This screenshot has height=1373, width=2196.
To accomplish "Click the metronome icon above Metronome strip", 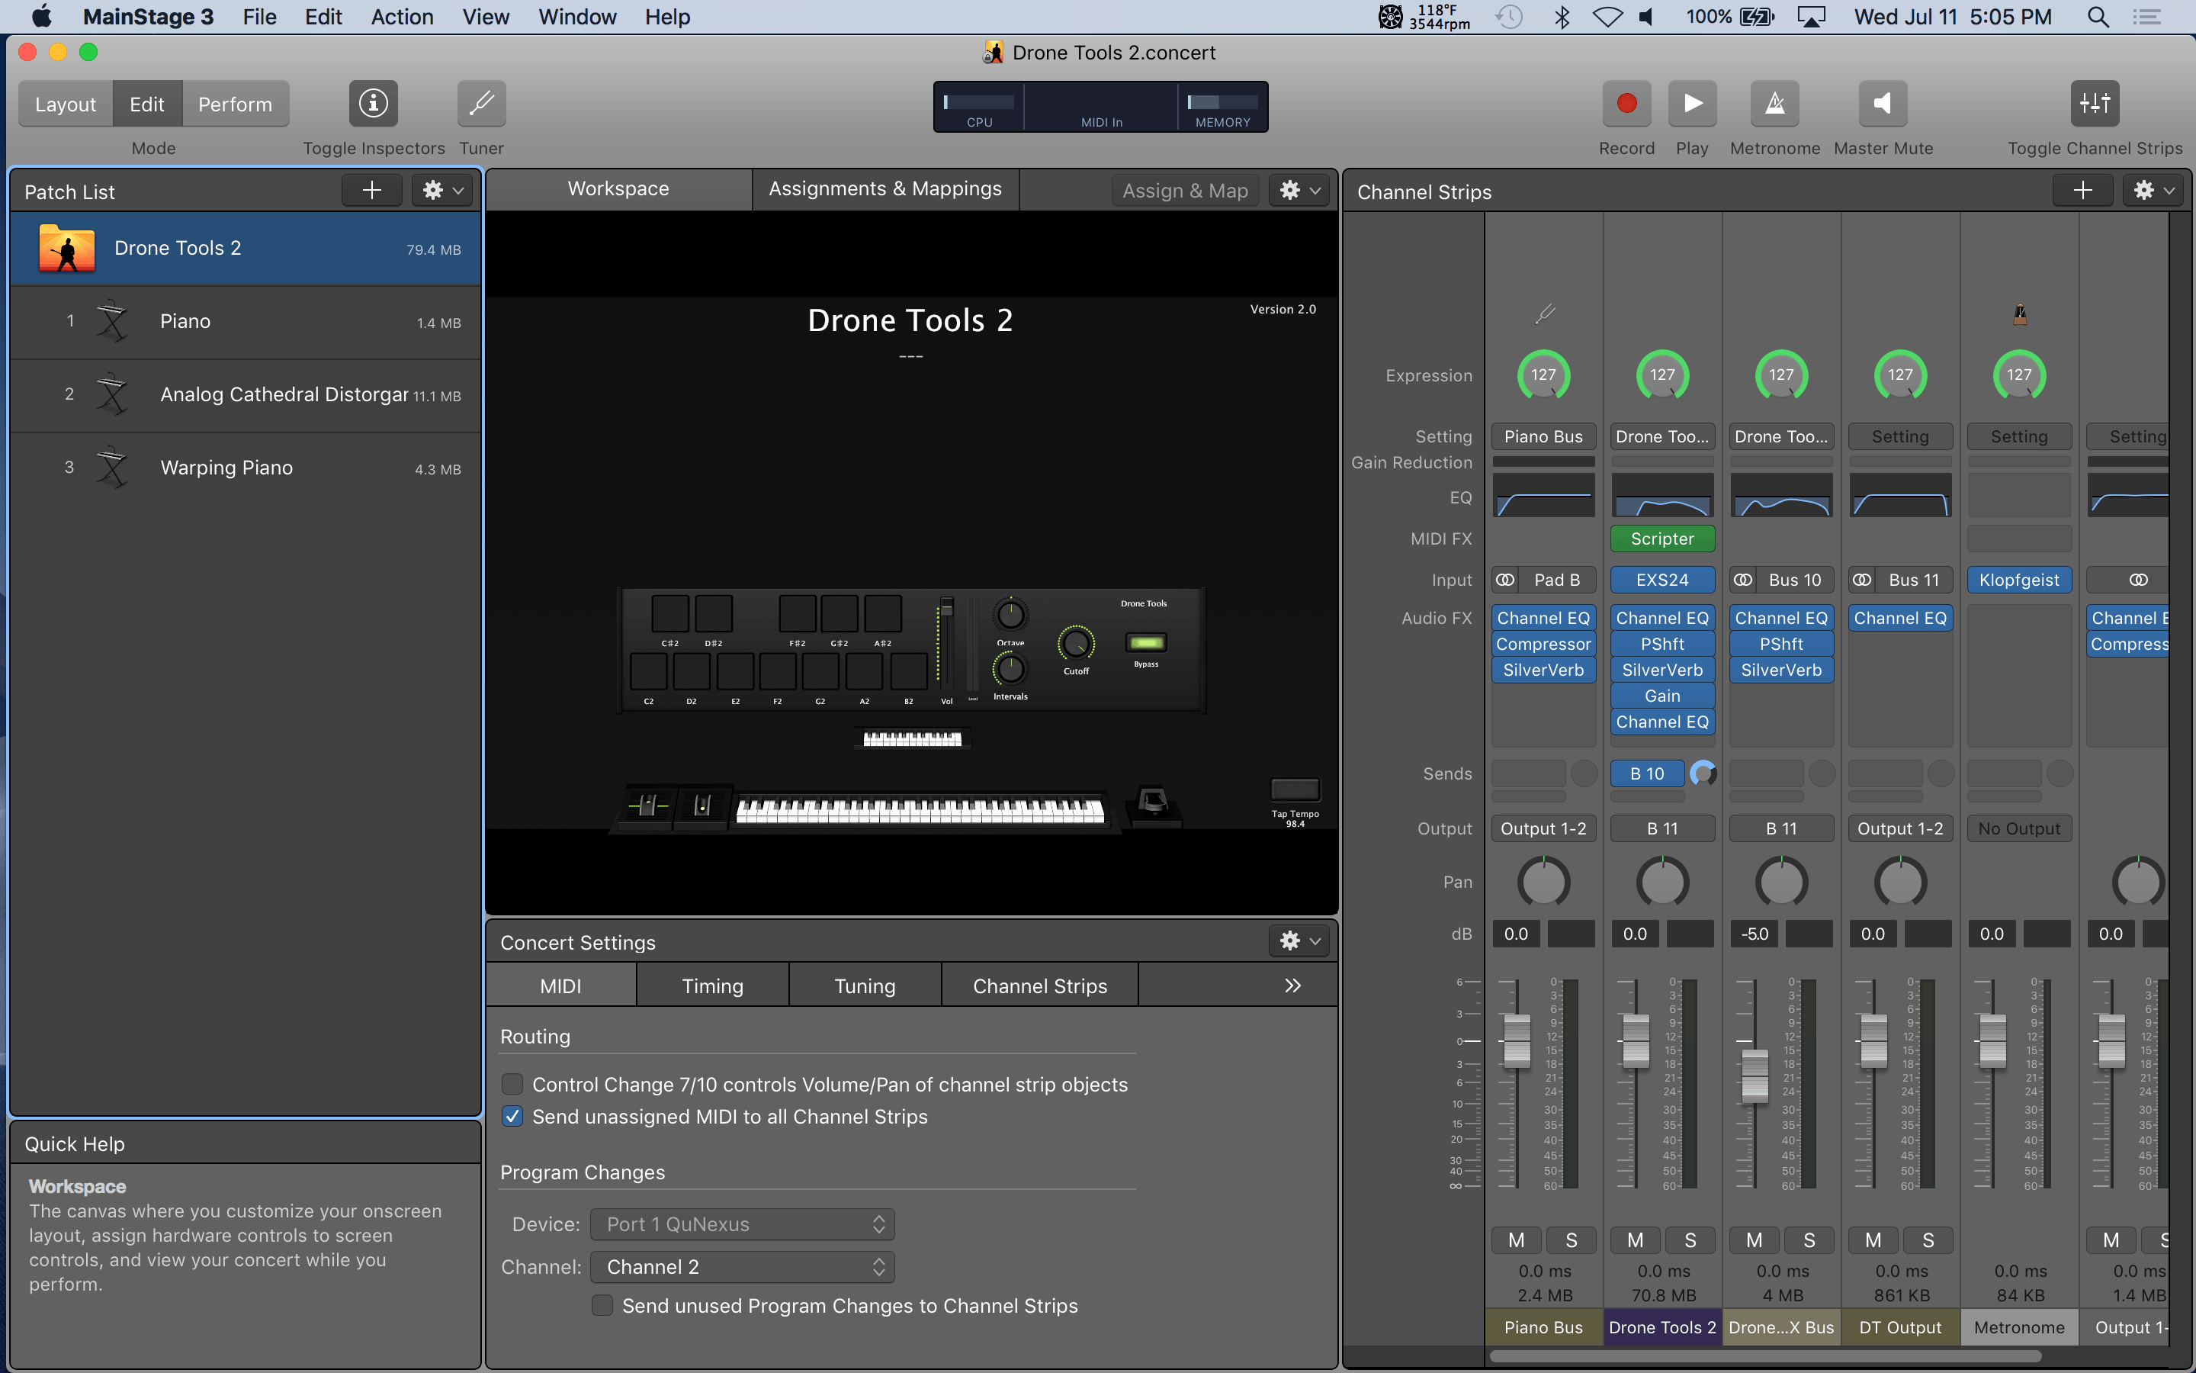I will (x=2019, y=314).
